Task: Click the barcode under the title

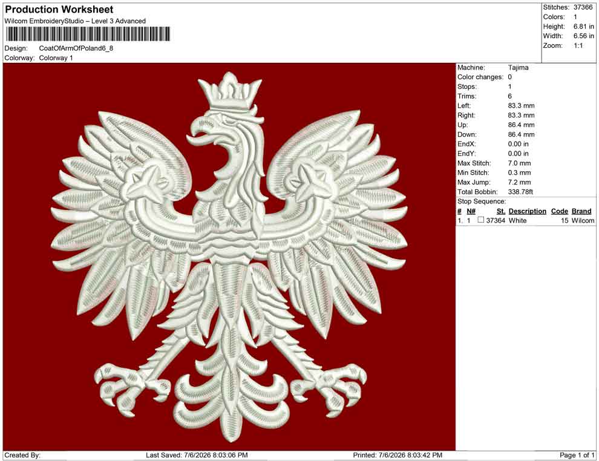Action: coord(88,34)
